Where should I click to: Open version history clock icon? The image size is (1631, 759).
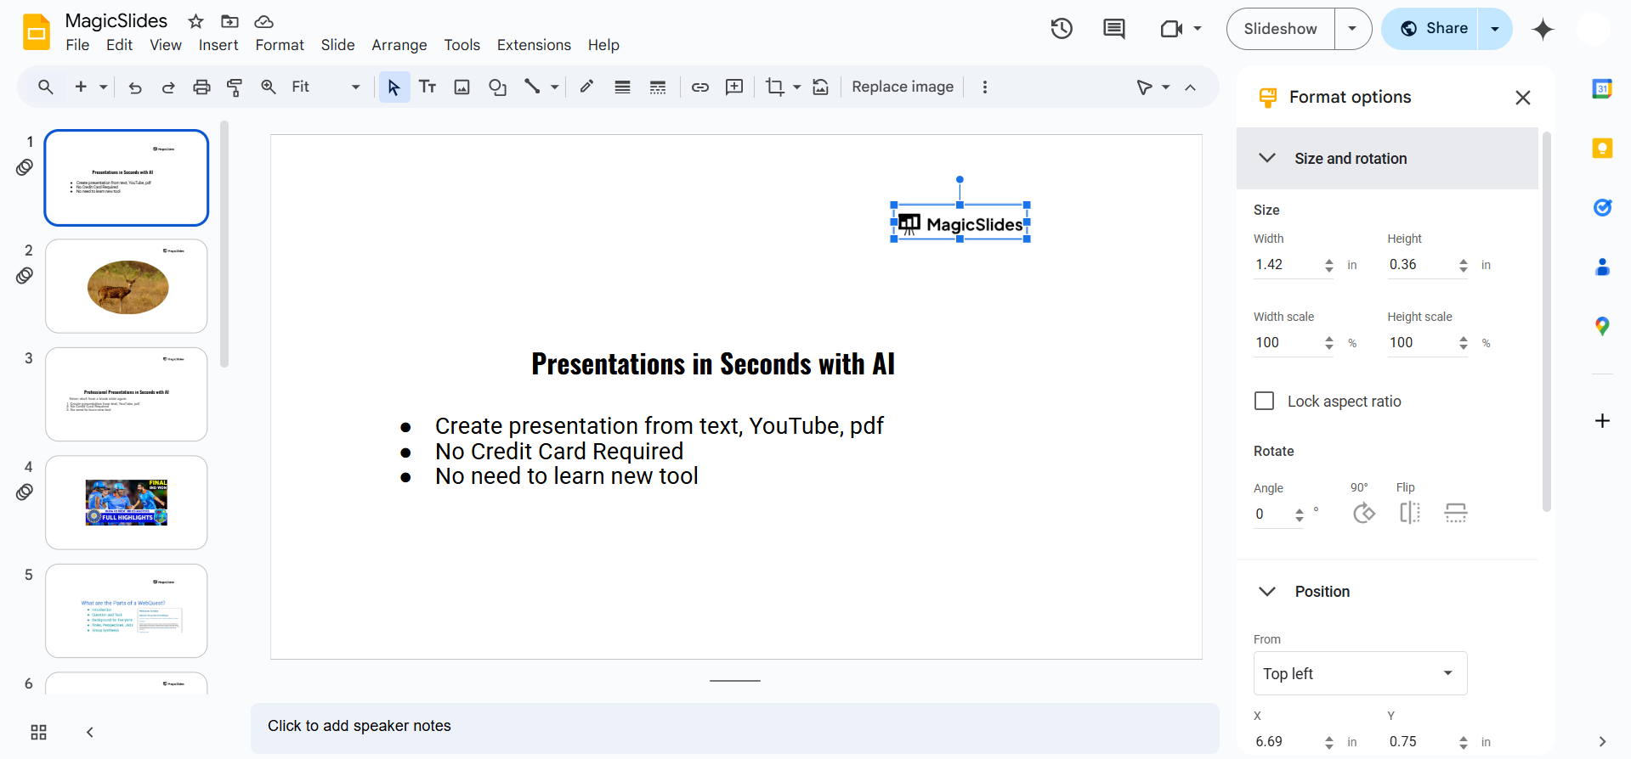1061,29
